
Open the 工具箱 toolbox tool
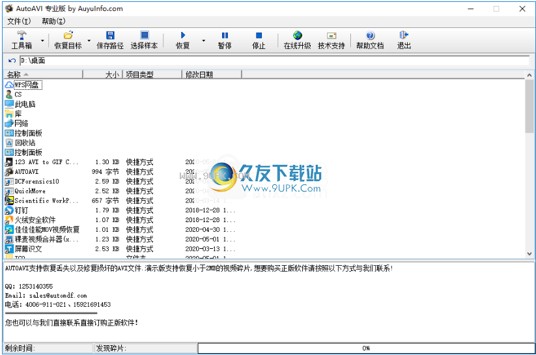(21, 40)
